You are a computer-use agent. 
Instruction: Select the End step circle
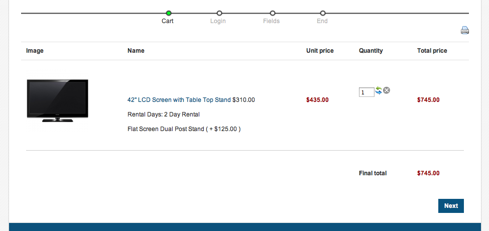pyautogui.click(x=323, y=13)
